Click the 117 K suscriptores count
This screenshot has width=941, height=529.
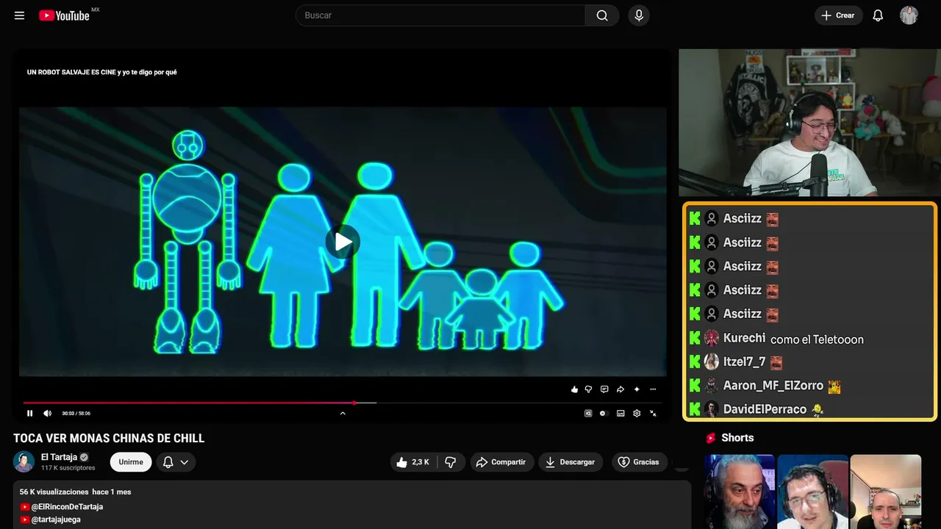click(68, 468)
